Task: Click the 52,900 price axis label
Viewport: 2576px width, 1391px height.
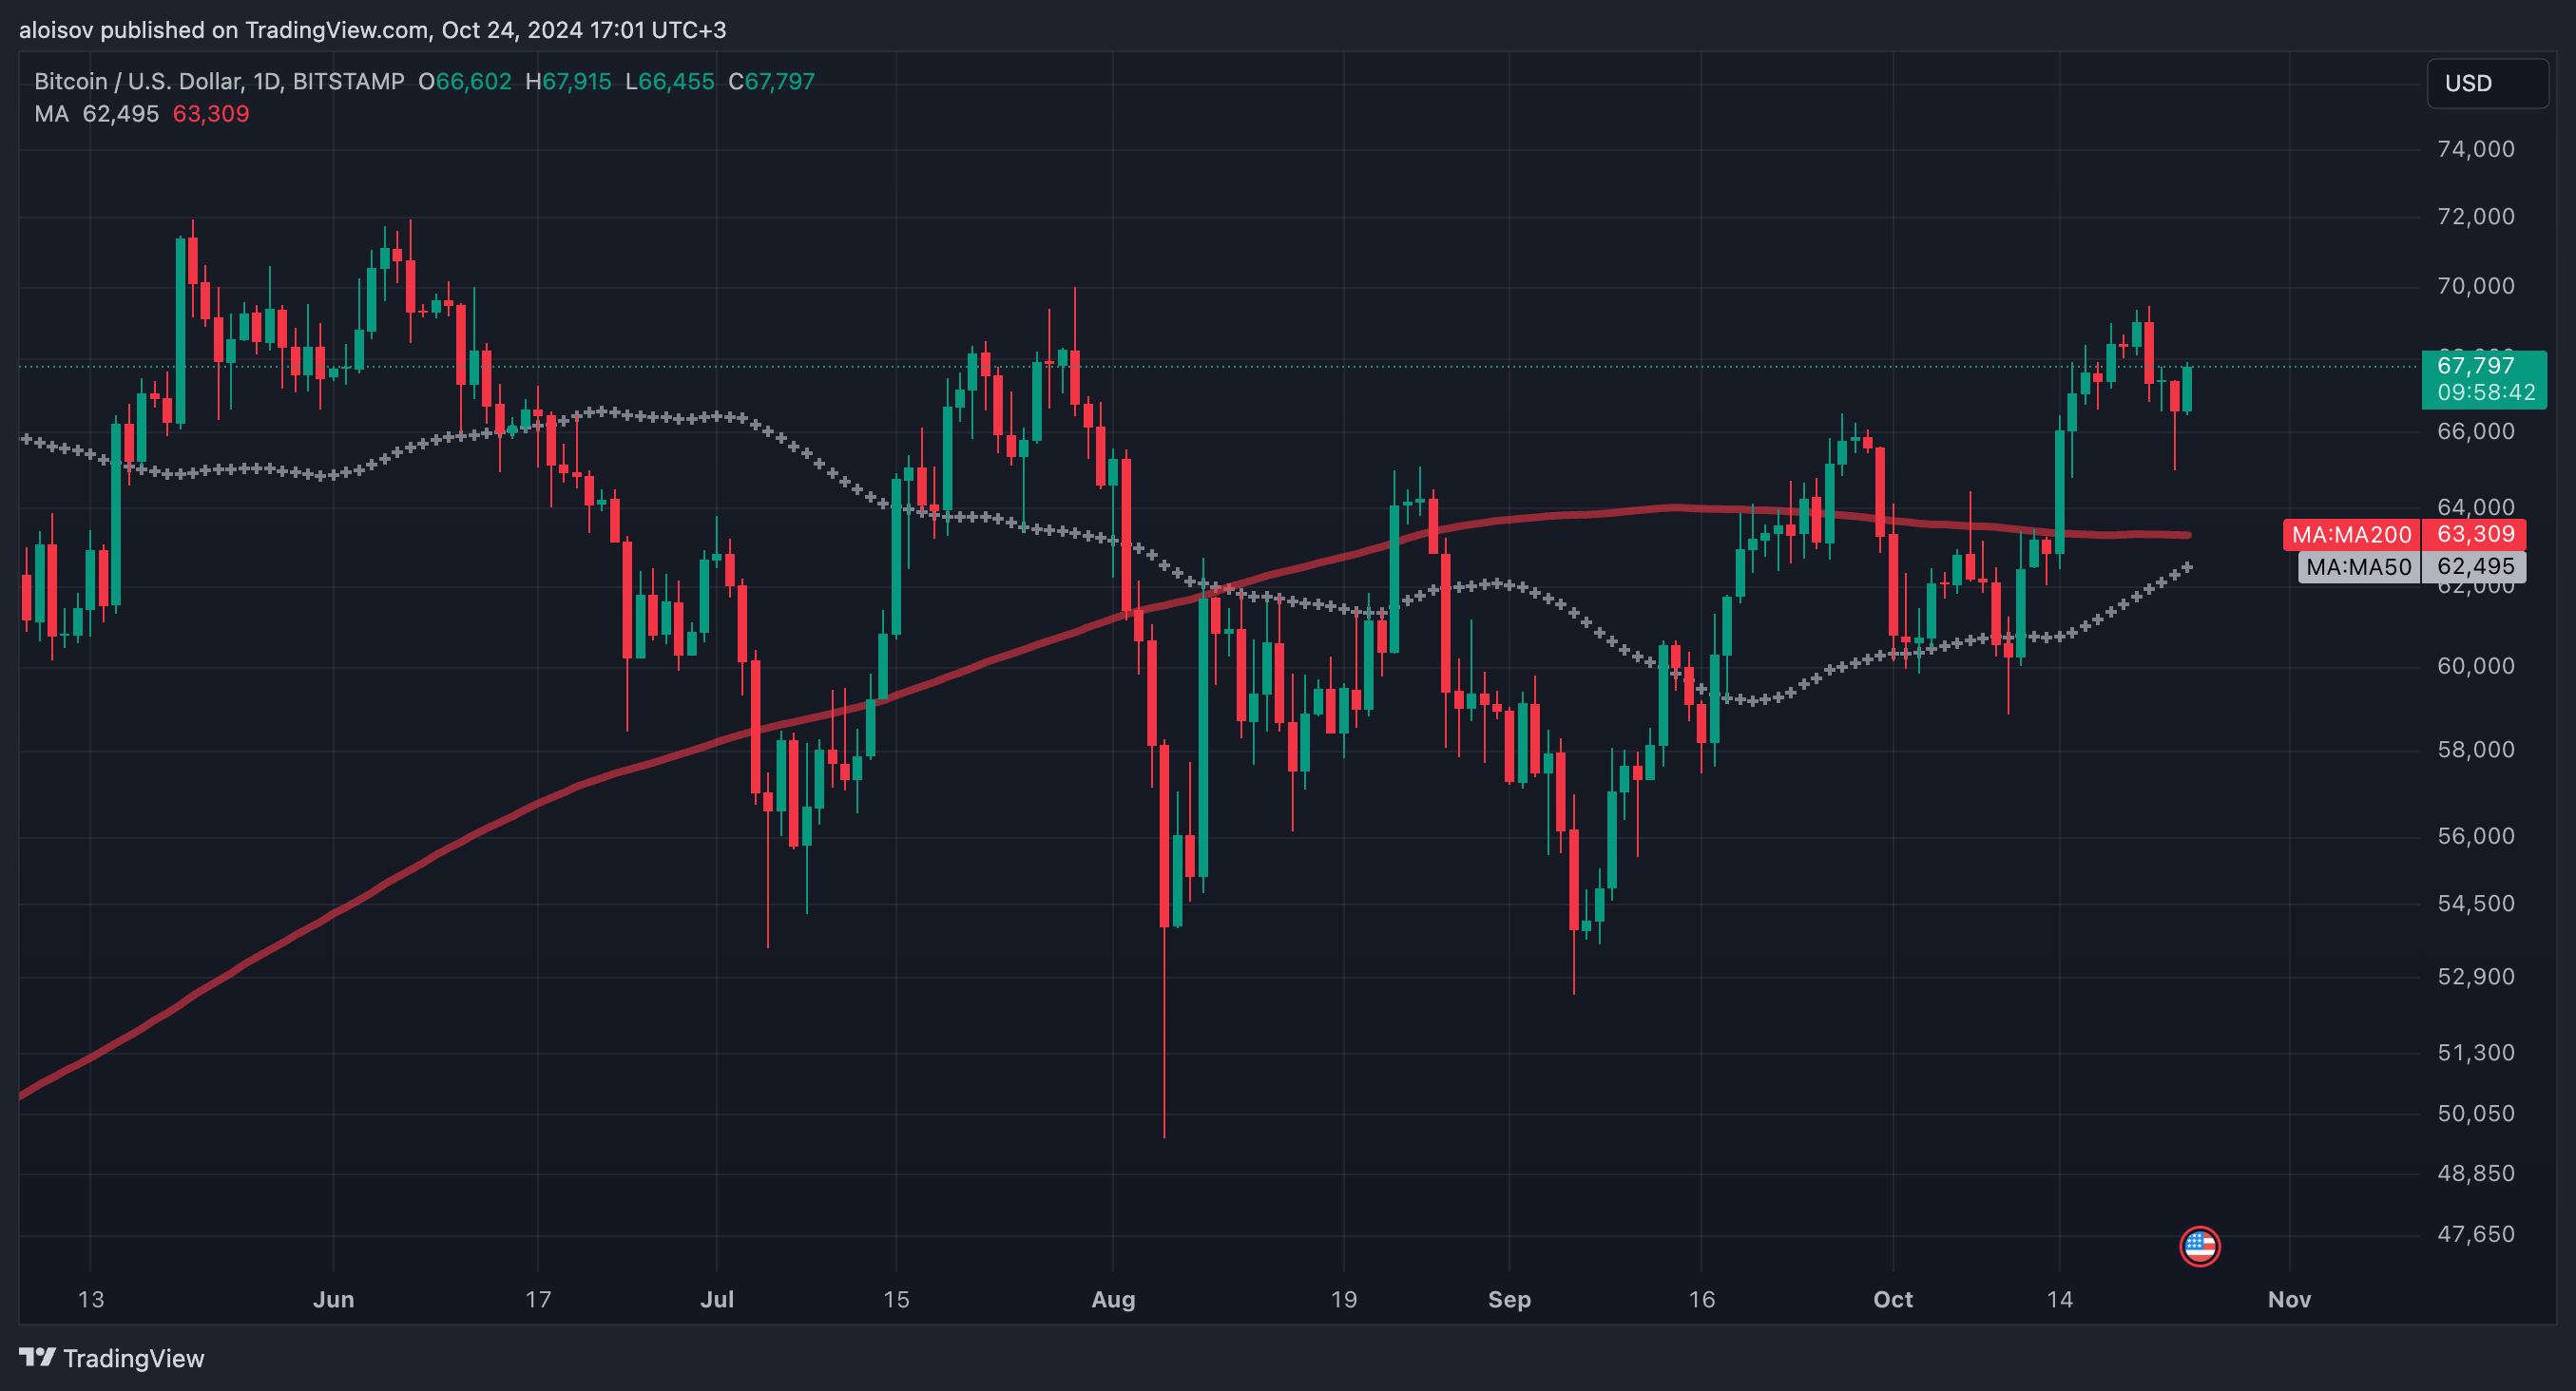Action: click(2476, 977)
